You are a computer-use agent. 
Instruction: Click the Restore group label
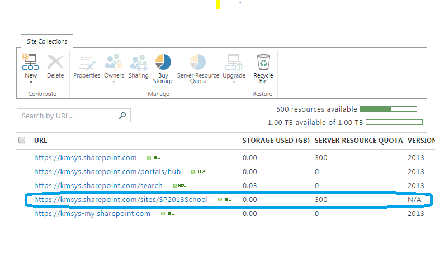262,94
